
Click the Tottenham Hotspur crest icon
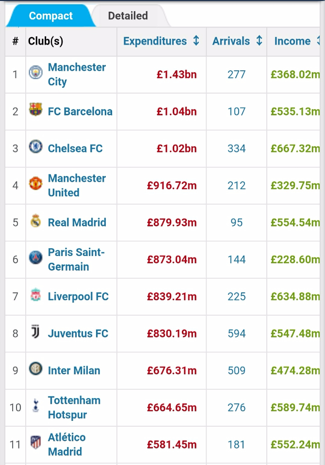click(35, 406)
